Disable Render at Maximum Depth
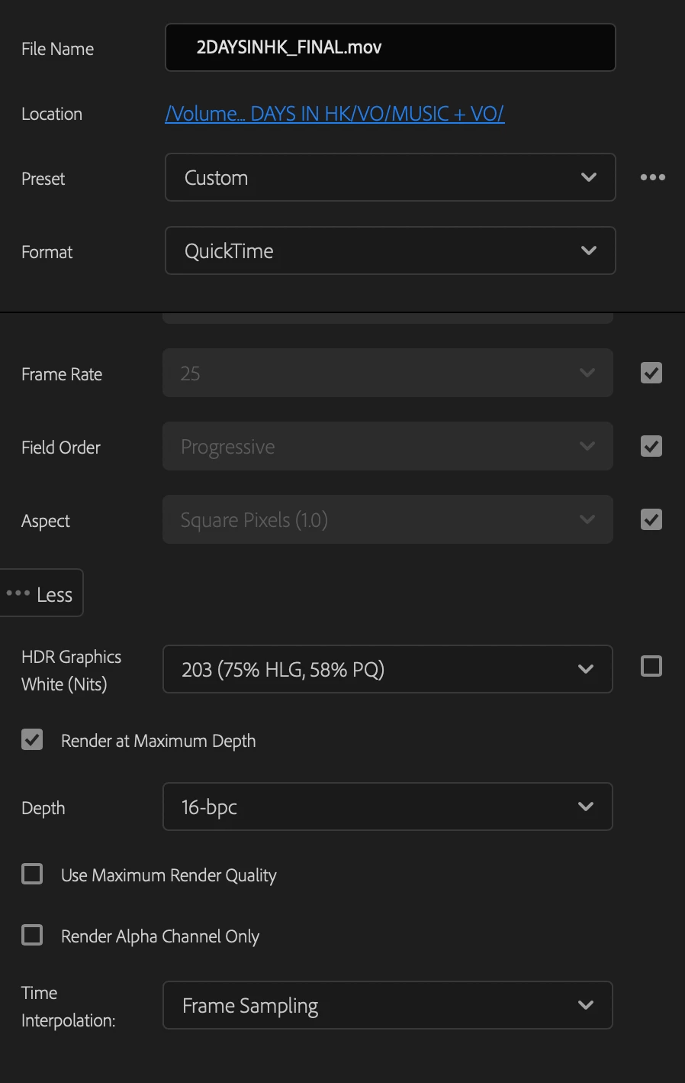The height and width of the screenshot is (1083, 685). [32, 739]
